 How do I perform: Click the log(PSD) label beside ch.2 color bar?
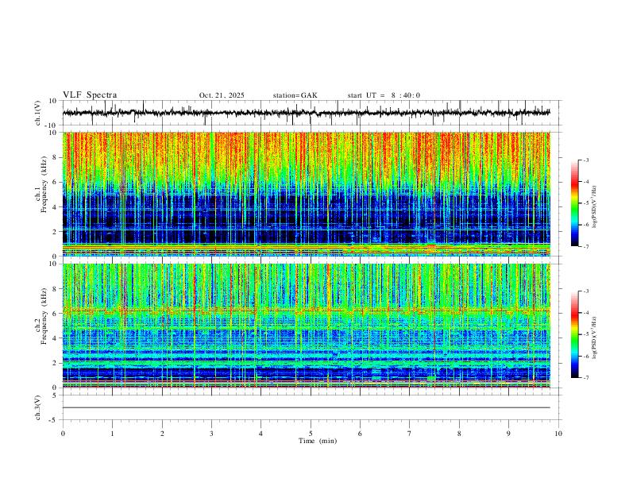click(595, 337)
